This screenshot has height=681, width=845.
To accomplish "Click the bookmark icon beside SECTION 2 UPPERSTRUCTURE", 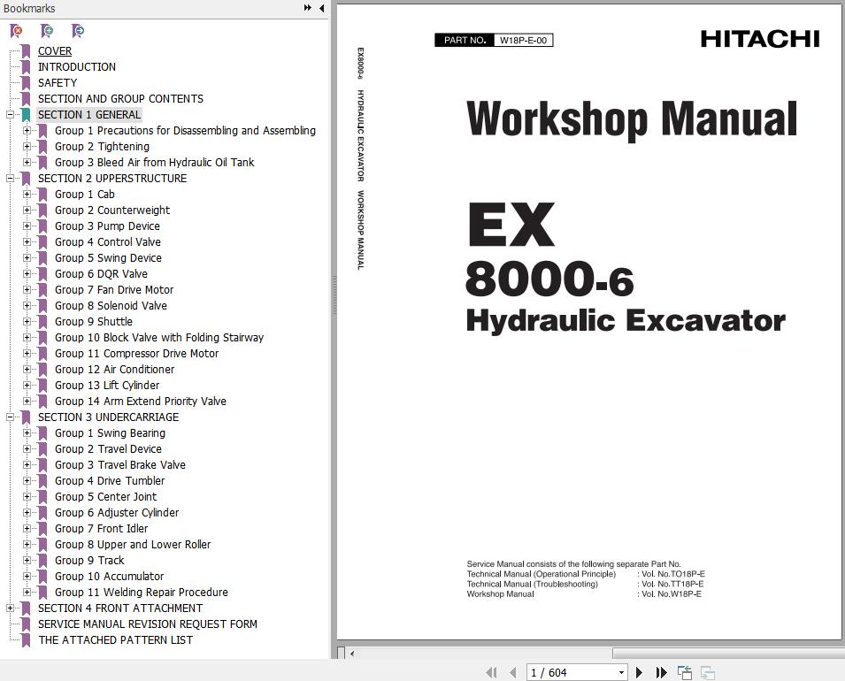I will [x=26, y=179].
